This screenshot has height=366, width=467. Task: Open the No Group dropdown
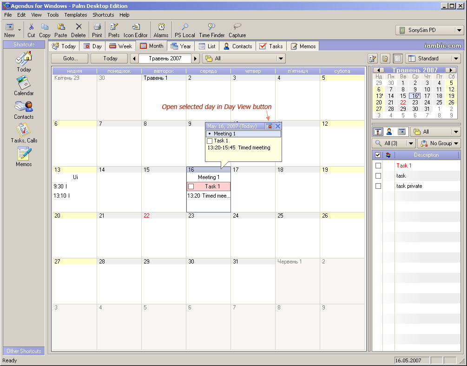456,143
